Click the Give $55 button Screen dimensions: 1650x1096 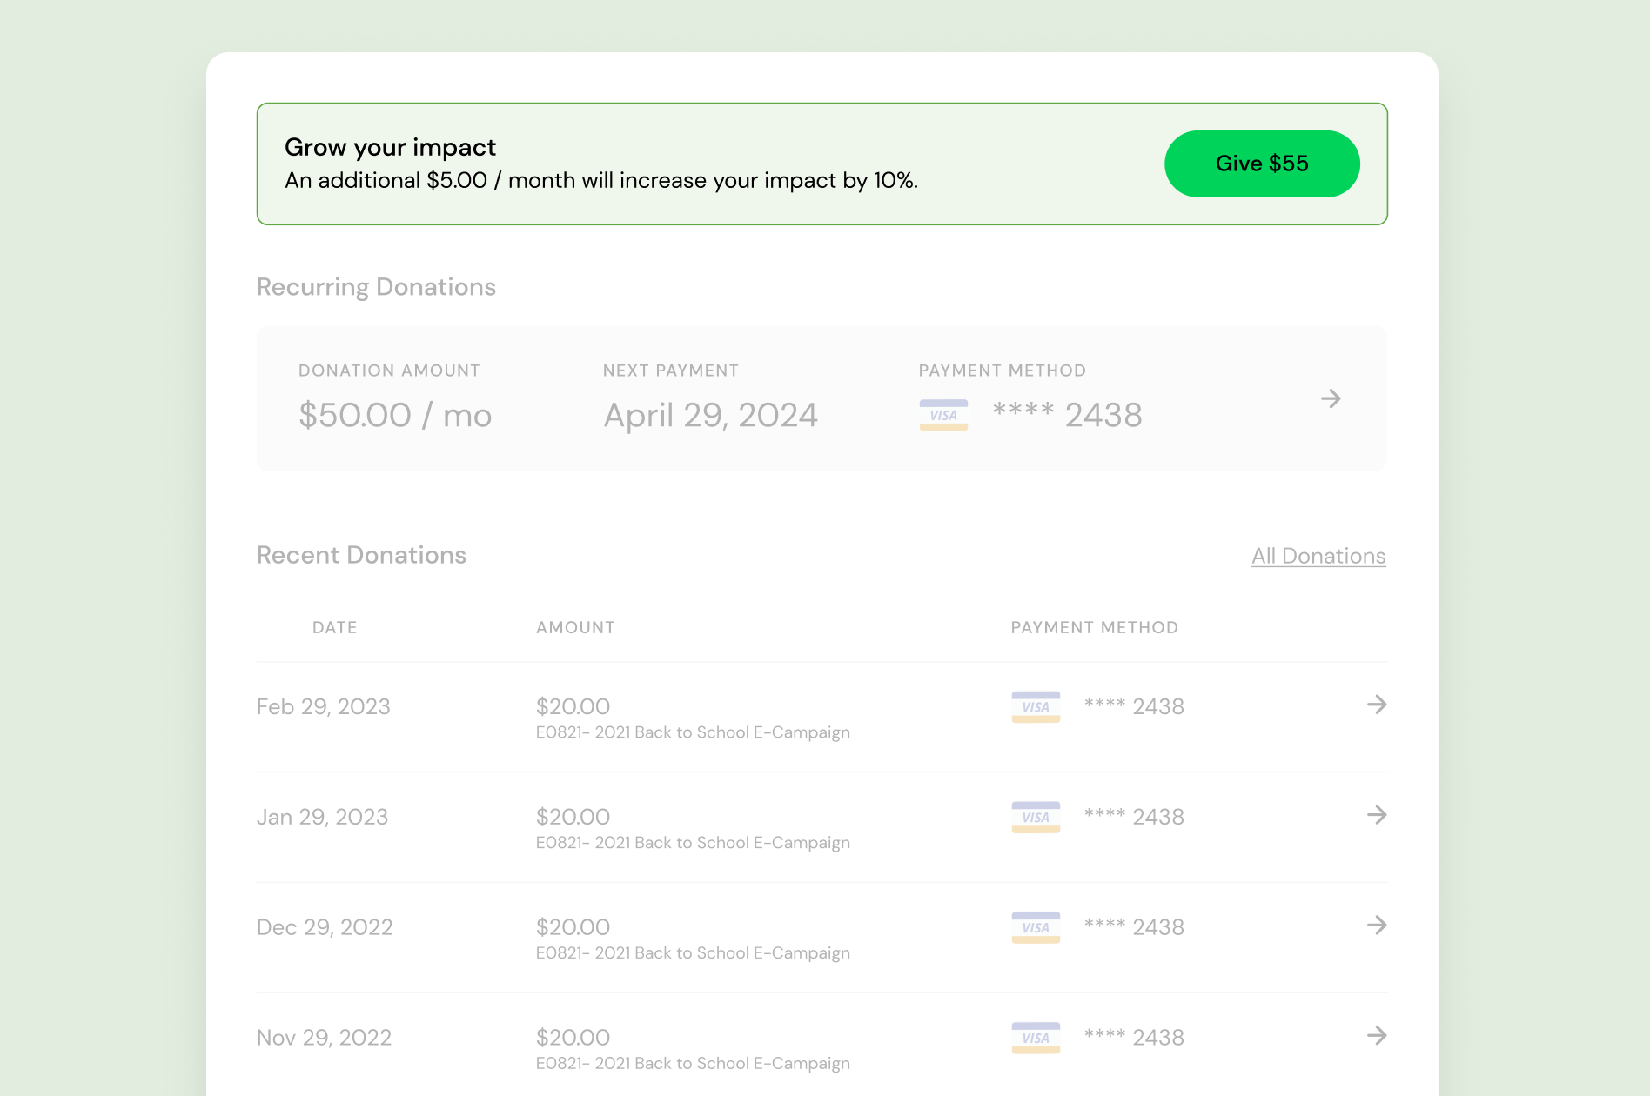click(1261, 164)
